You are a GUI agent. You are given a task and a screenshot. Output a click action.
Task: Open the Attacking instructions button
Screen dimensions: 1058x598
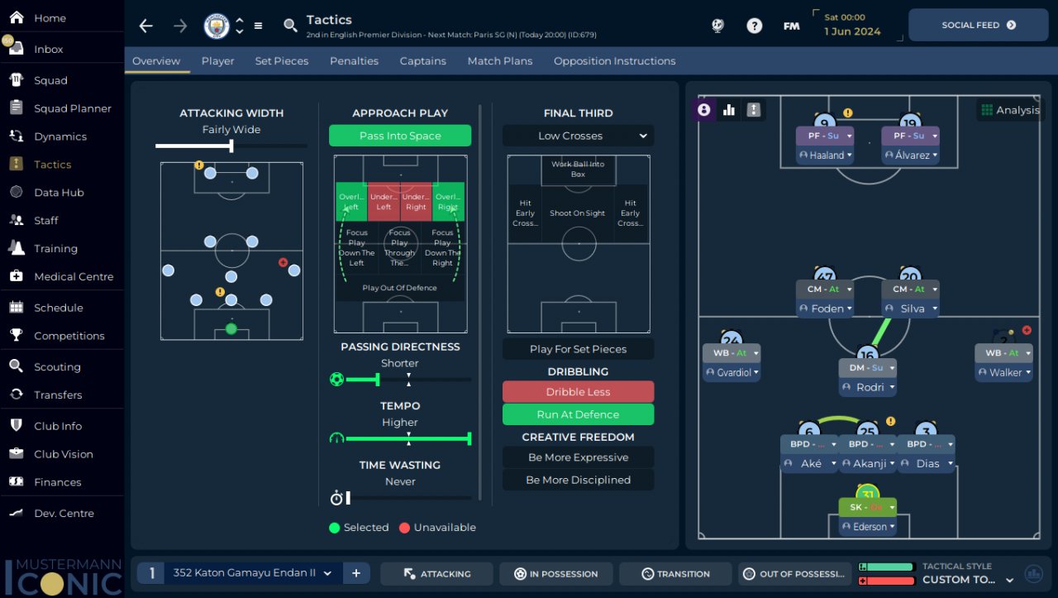pyautogui.click(x=436, y=573)
